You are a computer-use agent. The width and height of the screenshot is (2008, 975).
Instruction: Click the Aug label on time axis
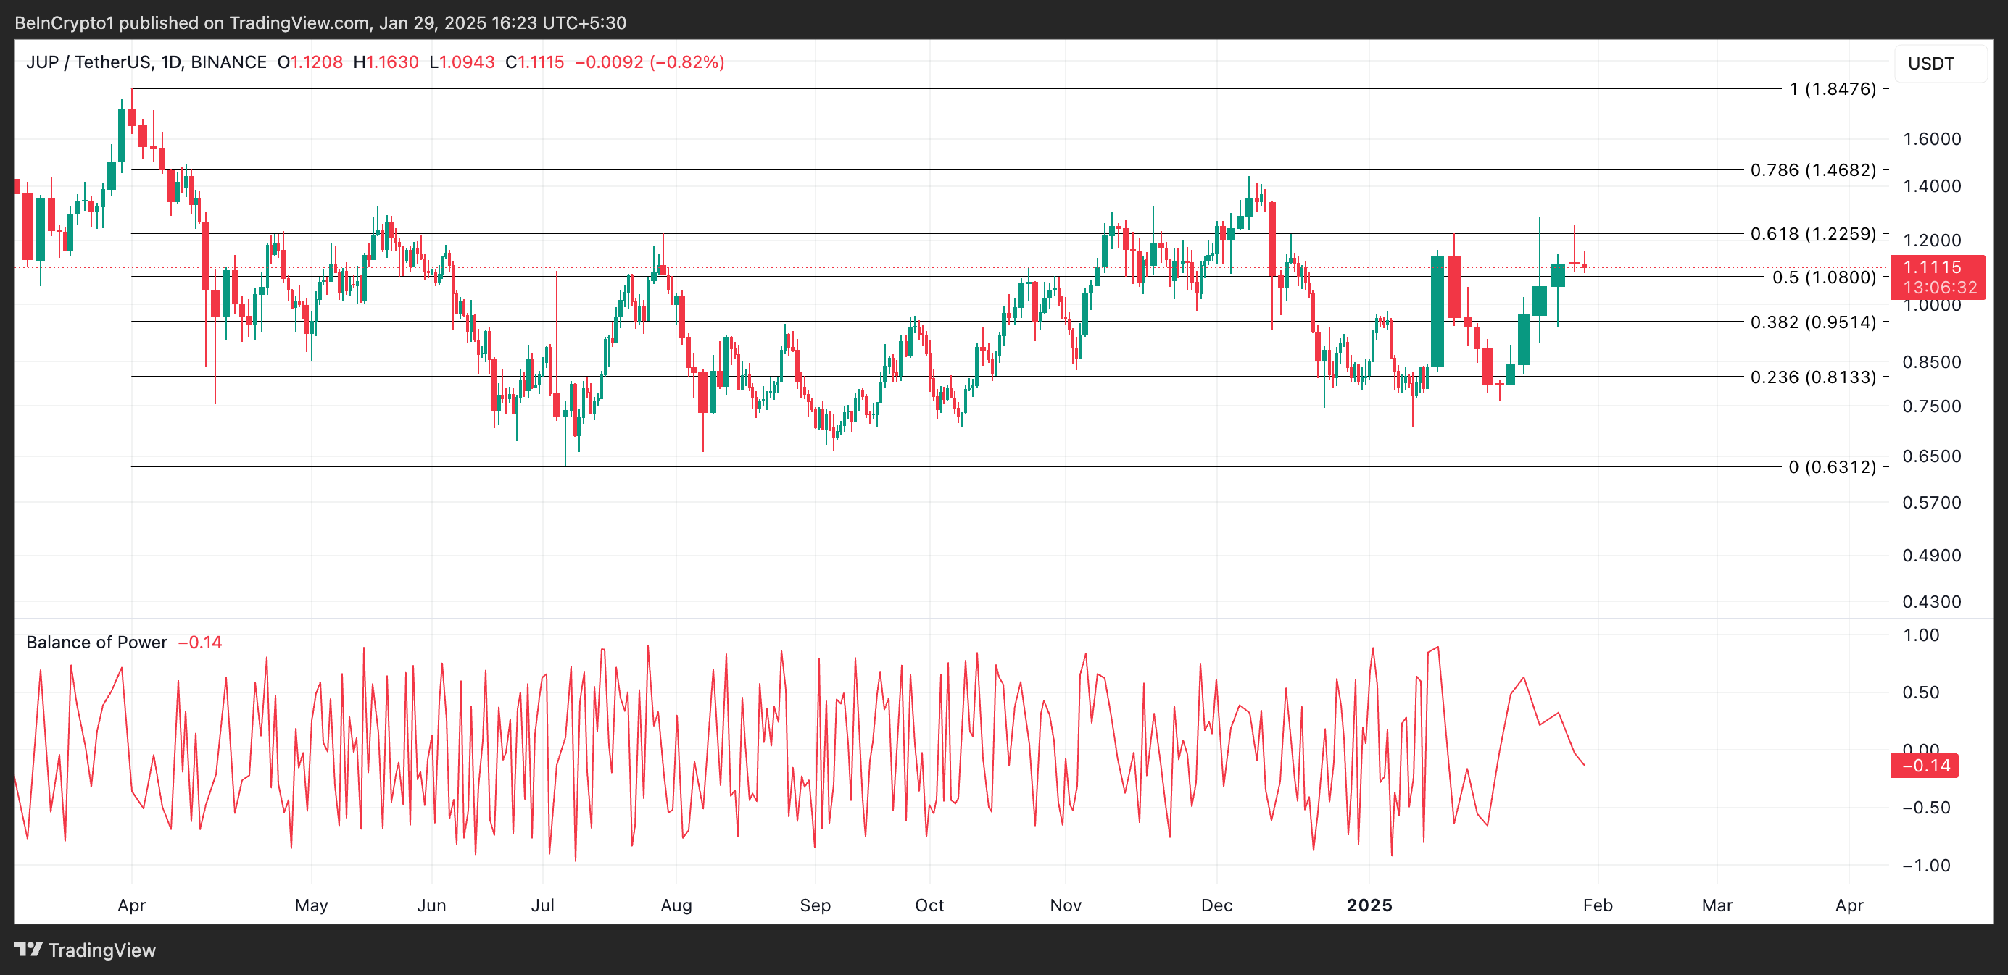pos(676,905)
